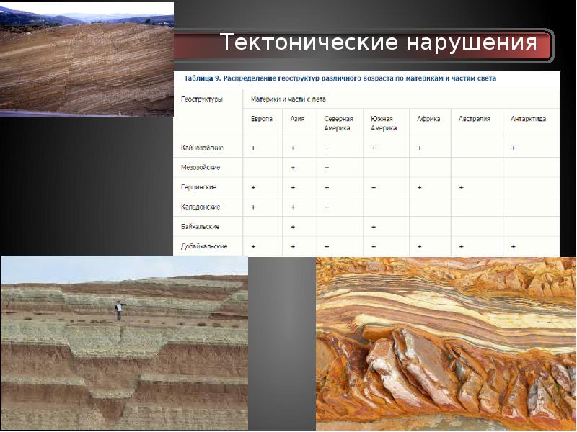
Task: Select the "Добайкальские" row label
Action: (x=204, y=246)
